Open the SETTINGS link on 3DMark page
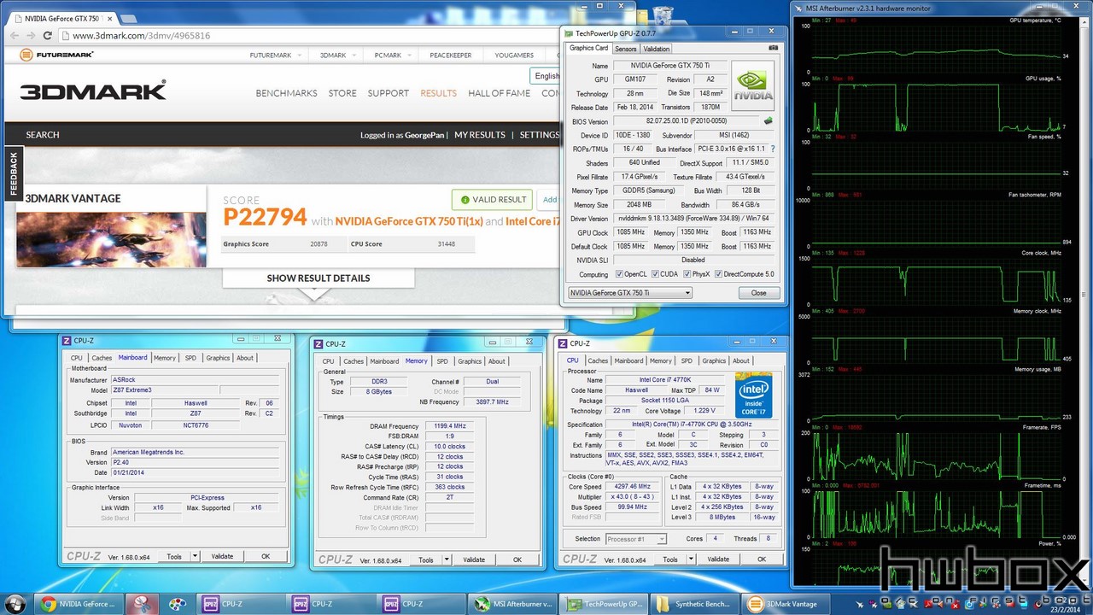 539,135
